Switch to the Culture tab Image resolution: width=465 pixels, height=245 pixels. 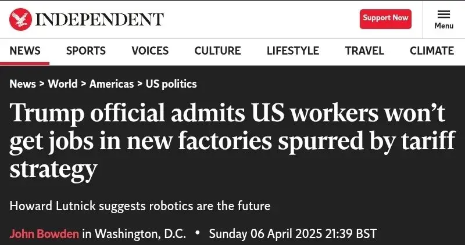click(217, 51)
